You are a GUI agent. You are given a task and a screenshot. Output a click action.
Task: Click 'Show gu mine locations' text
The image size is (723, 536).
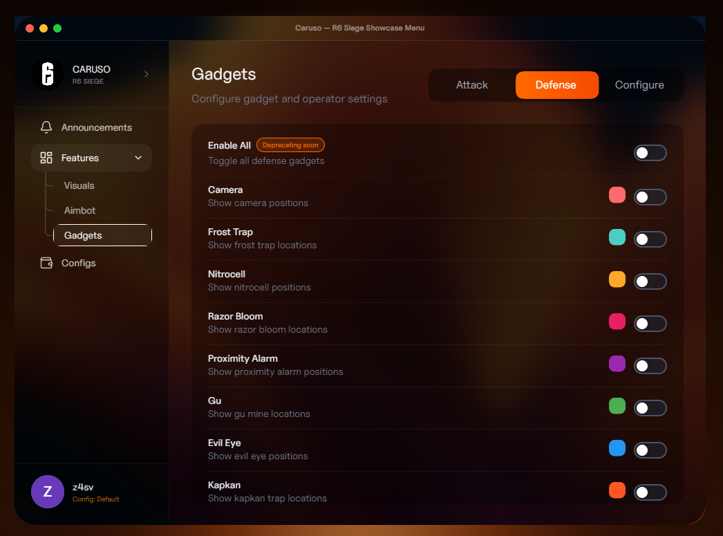(259, 414)
